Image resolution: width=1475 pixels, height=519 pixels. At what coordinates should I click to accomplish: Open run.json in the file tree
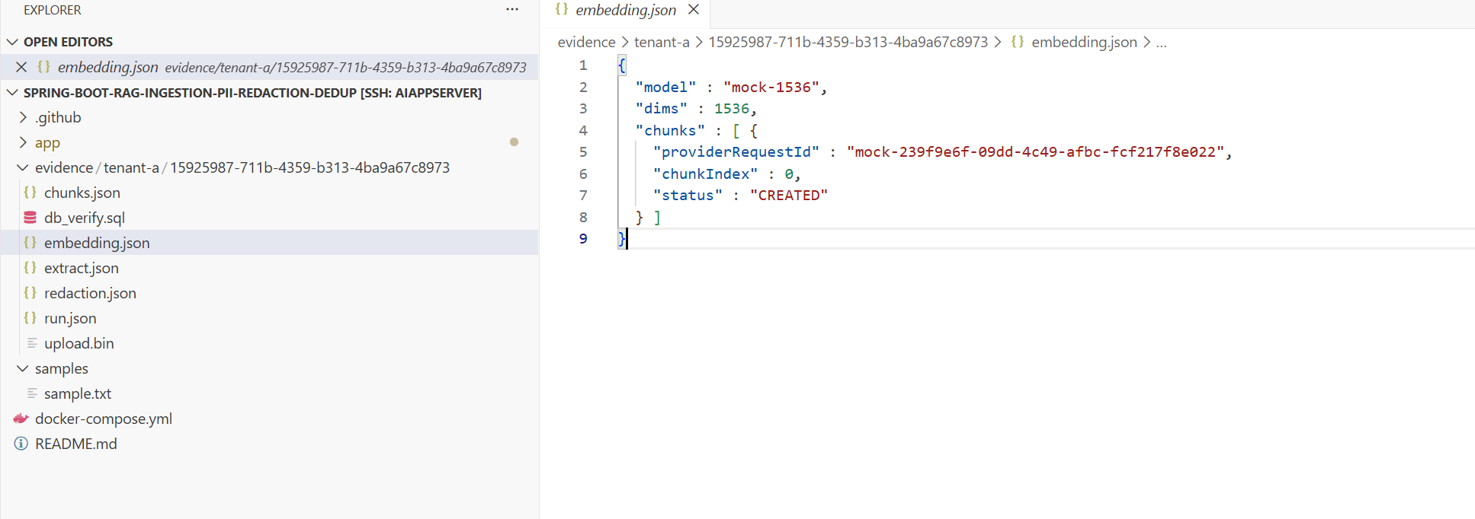70,318
